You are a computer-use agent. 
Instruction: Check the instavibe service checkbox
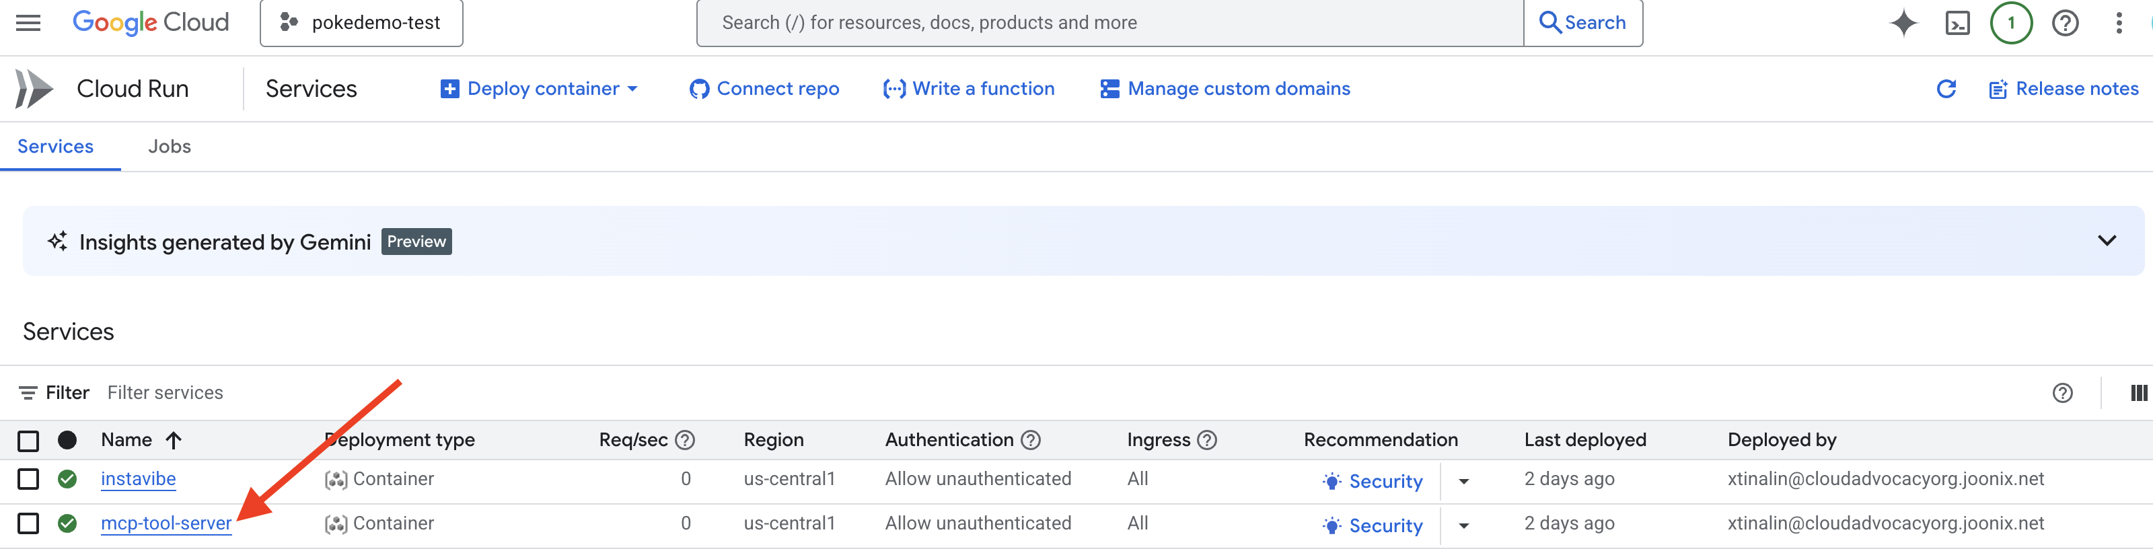[x=28, y=479]
